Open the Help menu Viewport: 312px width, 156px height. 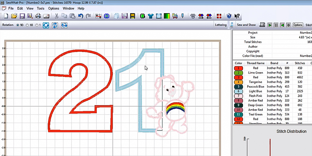pyautogui.click(x=81, y=8)
